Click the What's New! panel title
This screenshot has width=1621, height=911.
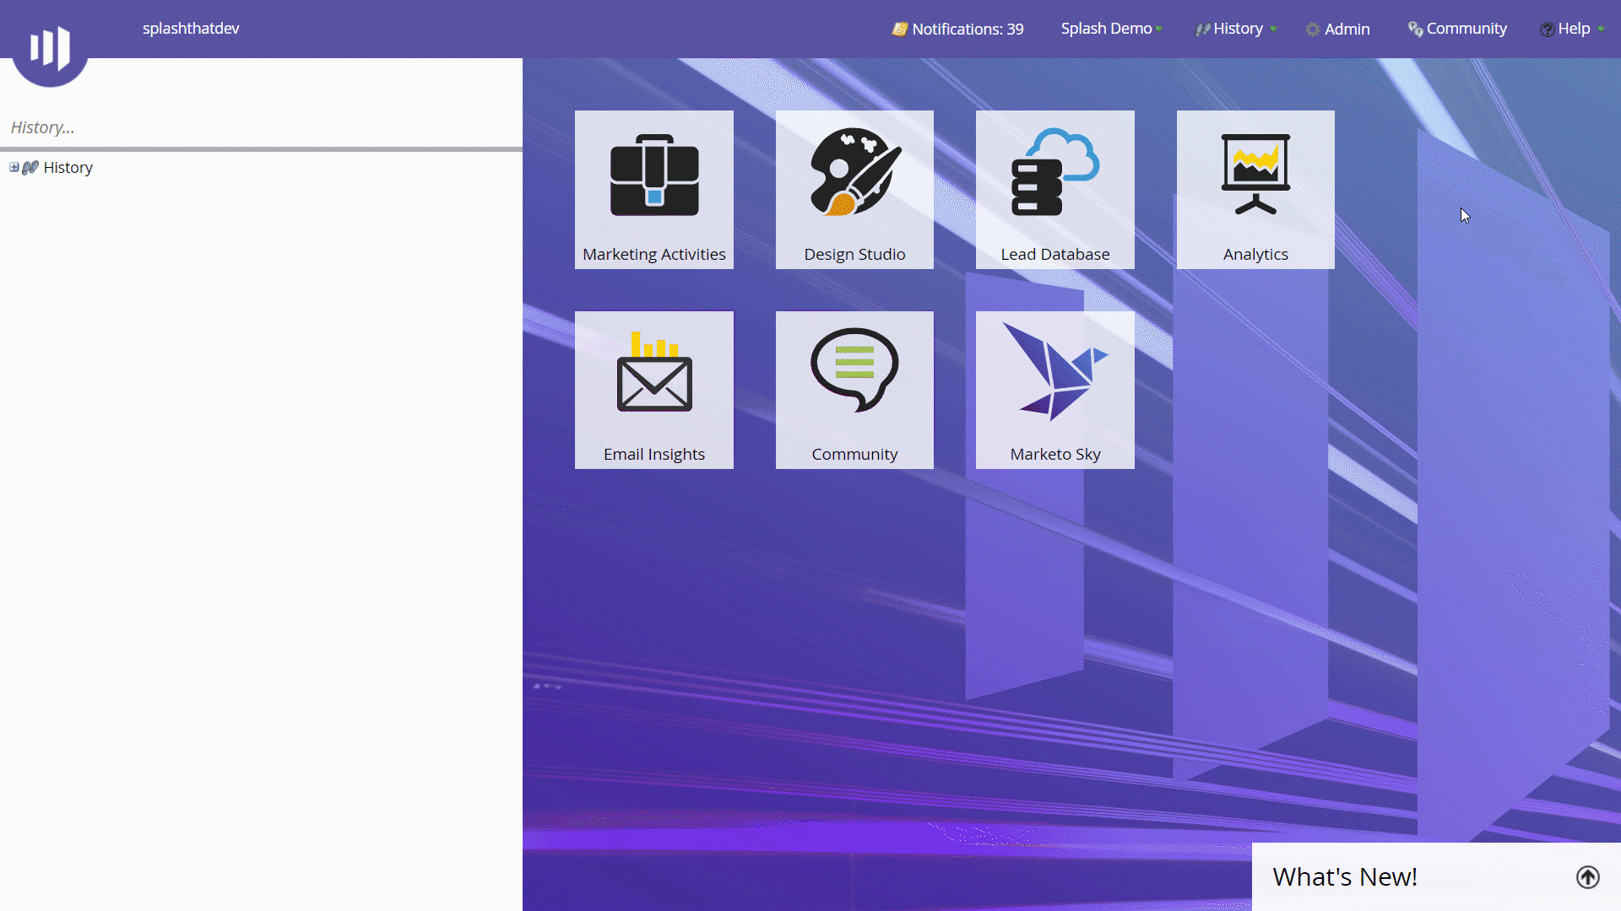pos(1345,877)
